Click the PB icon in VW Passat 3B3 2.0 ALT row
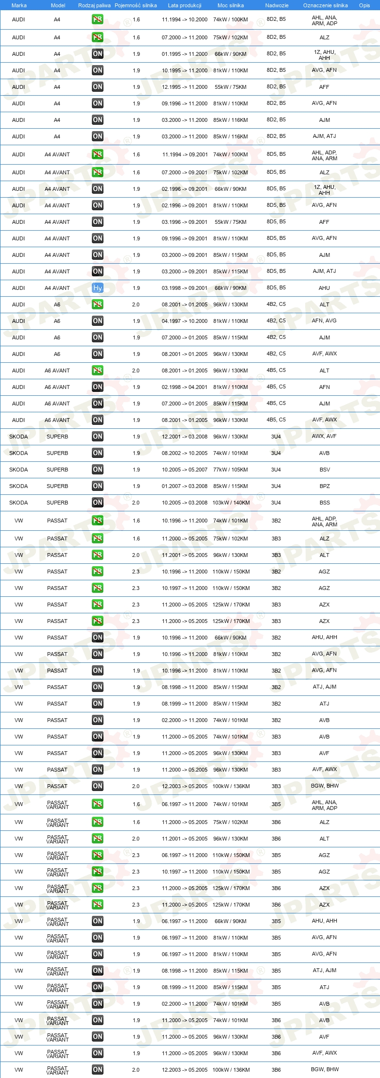This screenshot has width=380, height=1078. [x=98, y=555]
